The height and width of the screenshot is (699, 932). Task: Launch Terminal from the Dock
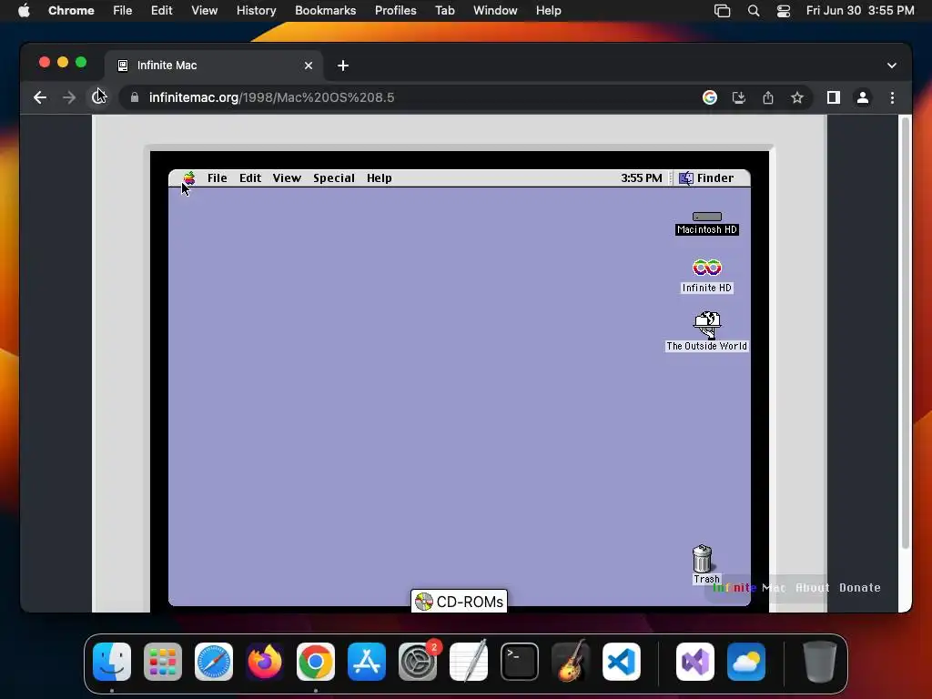click(520, 662)
